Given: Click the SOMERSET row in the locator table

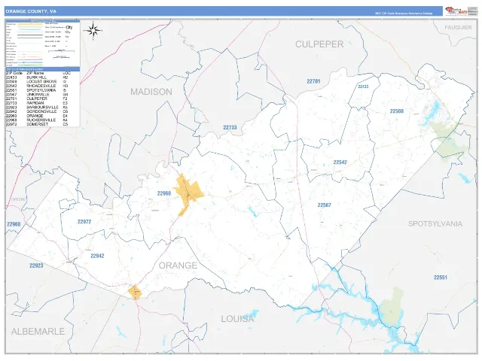Looking at the screenshot, I should pyautogui.click(x=38, y=124).
